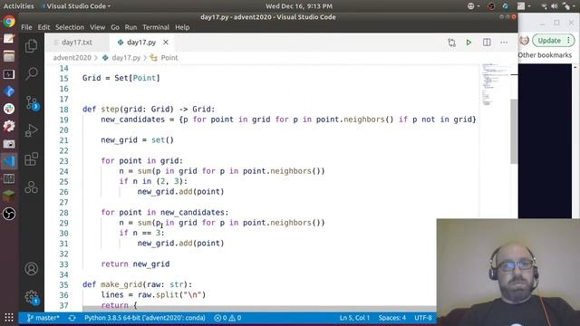Open the volume indicator in top bar

tap(554, 6)
